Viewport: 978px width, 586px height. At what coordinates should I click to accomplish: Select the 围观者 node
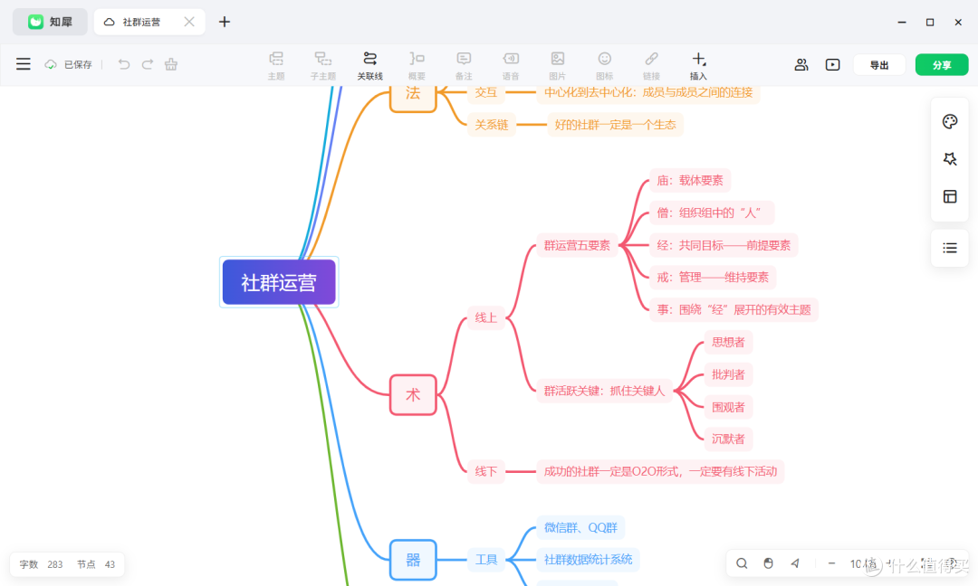click(728, 407)
